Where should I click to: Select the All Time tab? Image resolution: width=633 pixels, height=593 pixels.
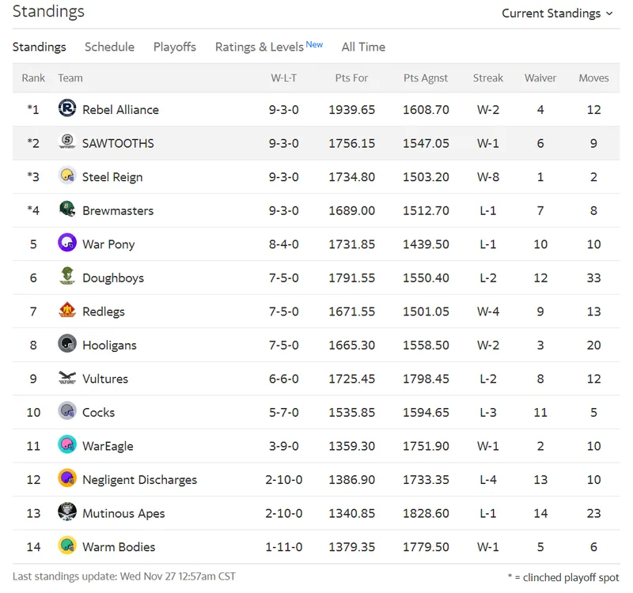363,47
